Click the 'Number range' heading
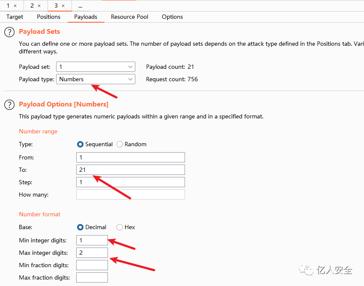364x286 pixels. point(38,131)
